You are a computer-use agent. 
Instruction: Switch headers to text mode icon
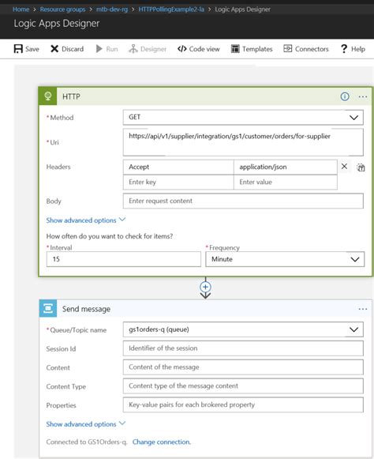click(361, 167)
